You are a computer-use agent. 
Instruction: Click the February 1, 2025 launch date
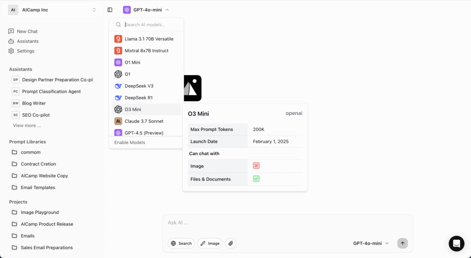(270, 141)
